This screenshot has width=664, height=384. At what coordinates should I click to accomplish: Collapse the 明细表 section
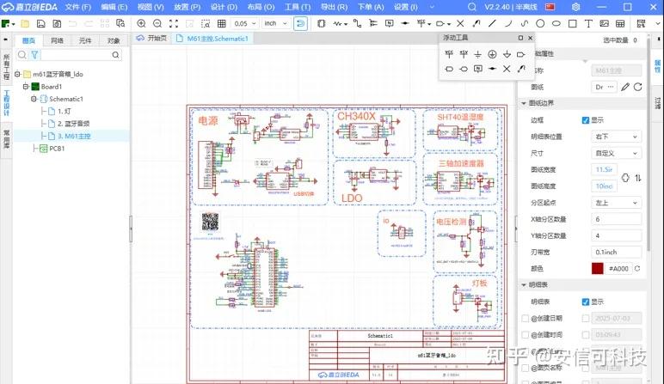[x=524, y=285]
